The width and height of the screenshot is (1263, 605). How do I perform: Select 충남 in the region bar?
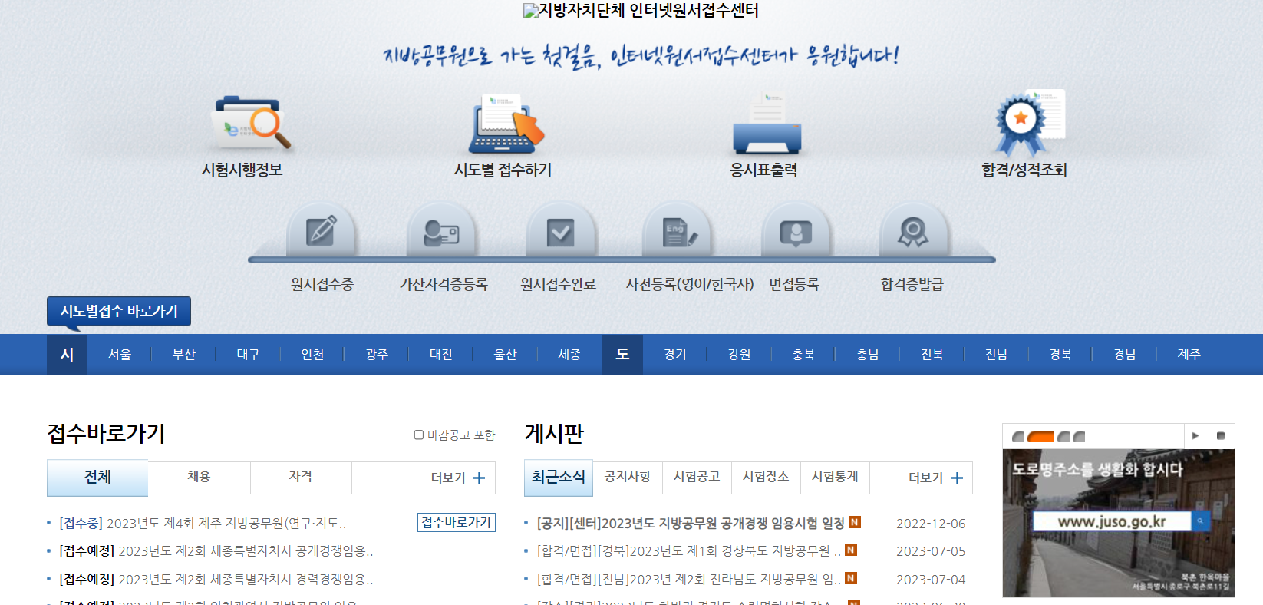tap(868, 355)
